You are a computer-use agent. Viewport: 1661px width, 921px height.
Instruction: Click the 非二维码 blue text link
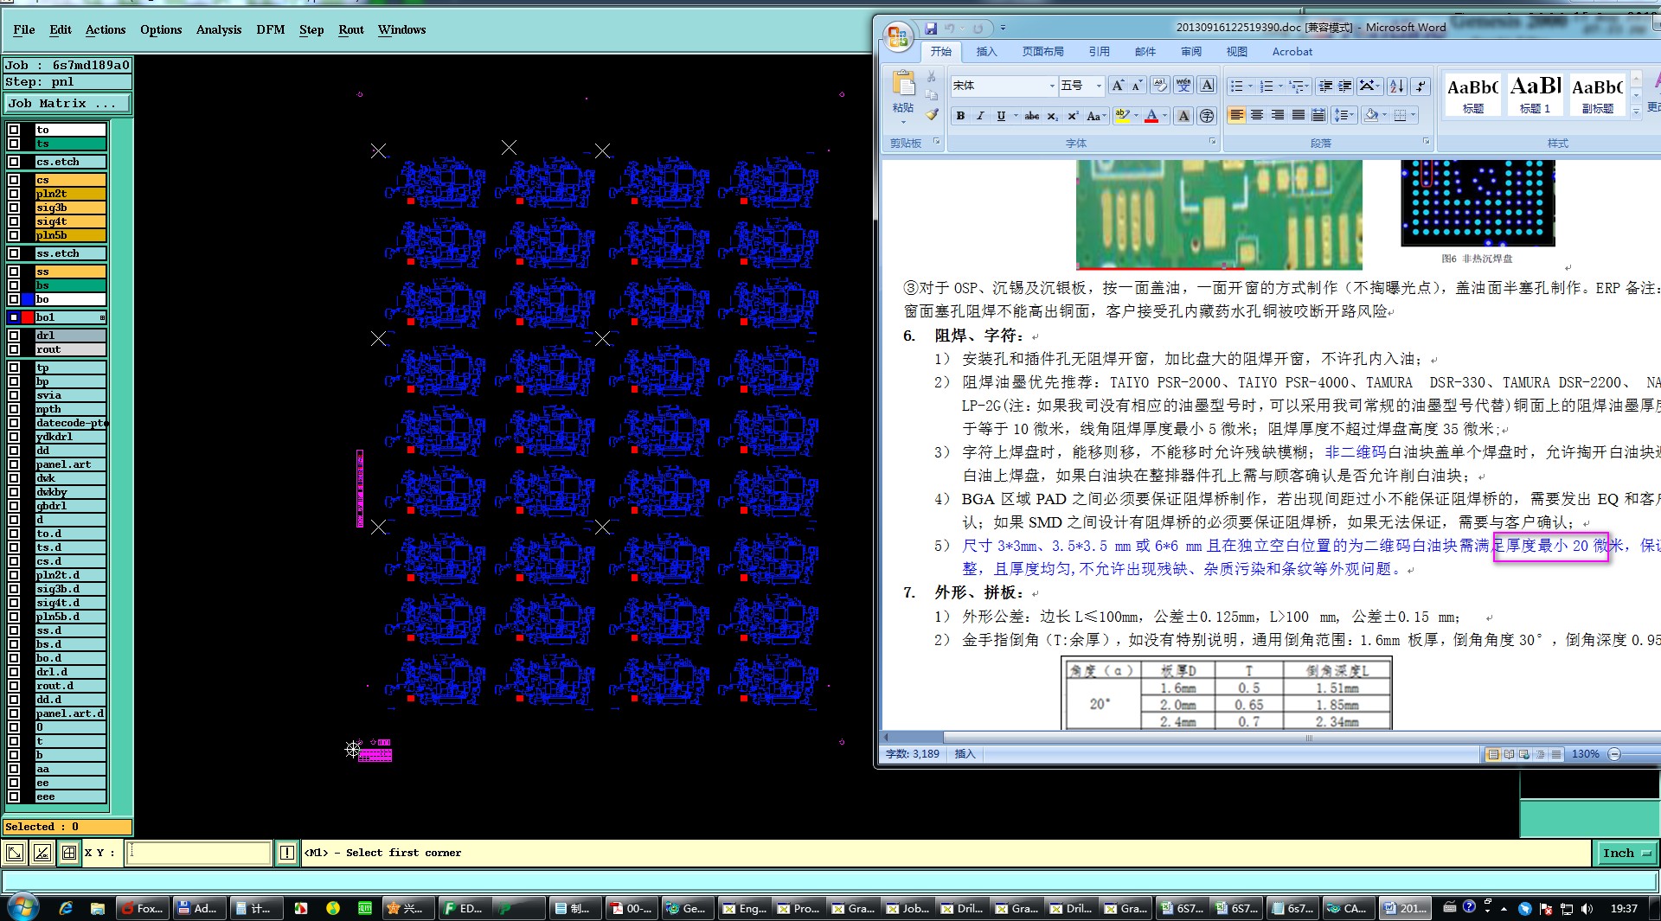click(x=1356, y=452)
